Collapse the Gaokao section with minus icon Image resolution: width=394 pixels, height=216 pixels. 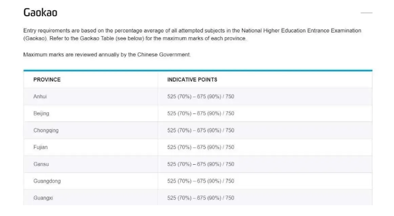pyautogui.click(x=366, y=12)
